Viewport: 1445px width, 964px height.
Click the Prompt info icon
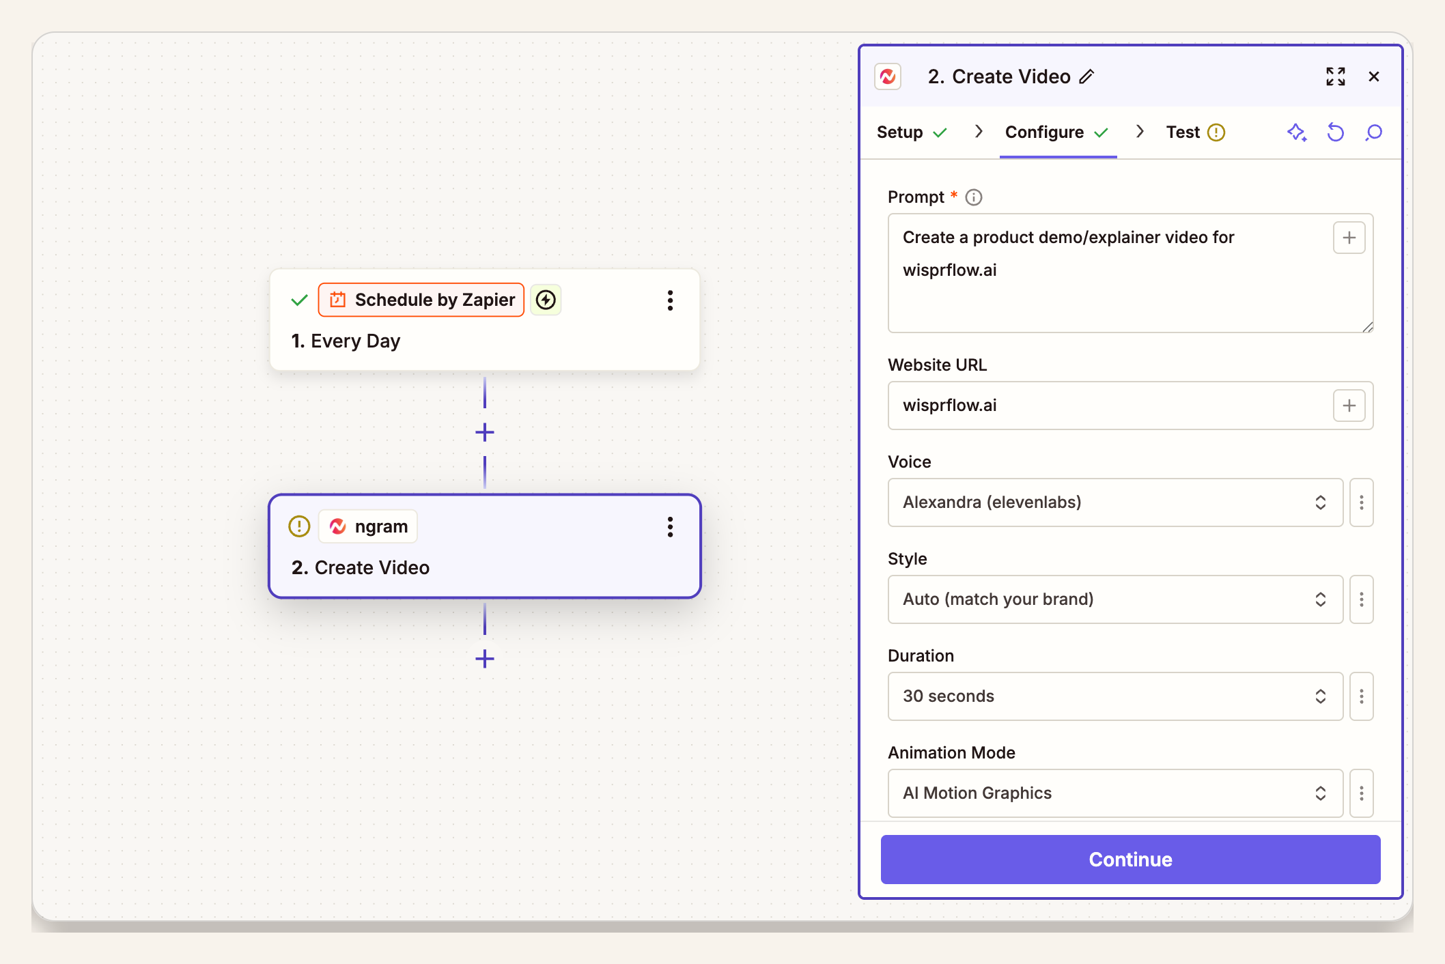click(974, 197)
